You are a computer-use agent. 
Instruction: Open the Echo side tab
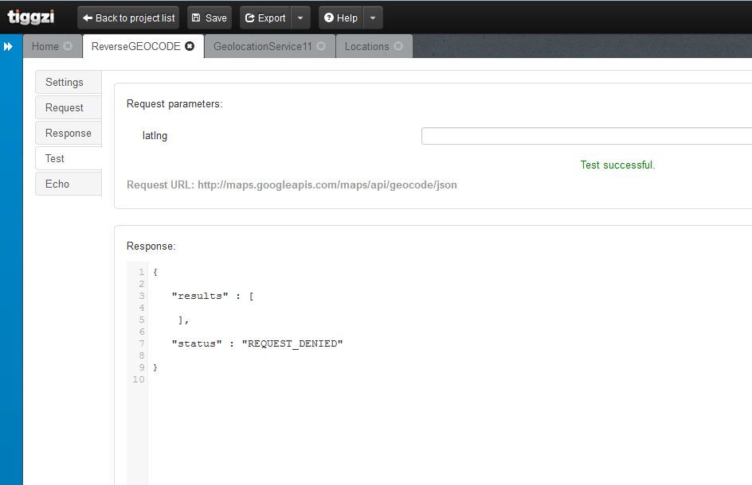[57, 184]
